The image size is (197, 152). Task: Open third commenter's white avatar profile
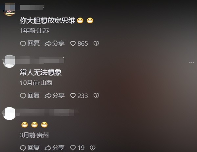pyautogui.click(x=9, y=113)
